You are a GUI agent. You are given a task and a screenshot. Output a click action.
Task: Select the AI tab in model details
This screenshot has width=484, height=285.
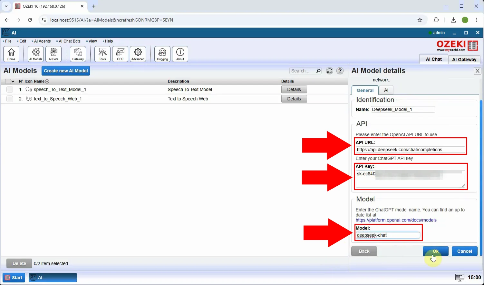[386, 90]
